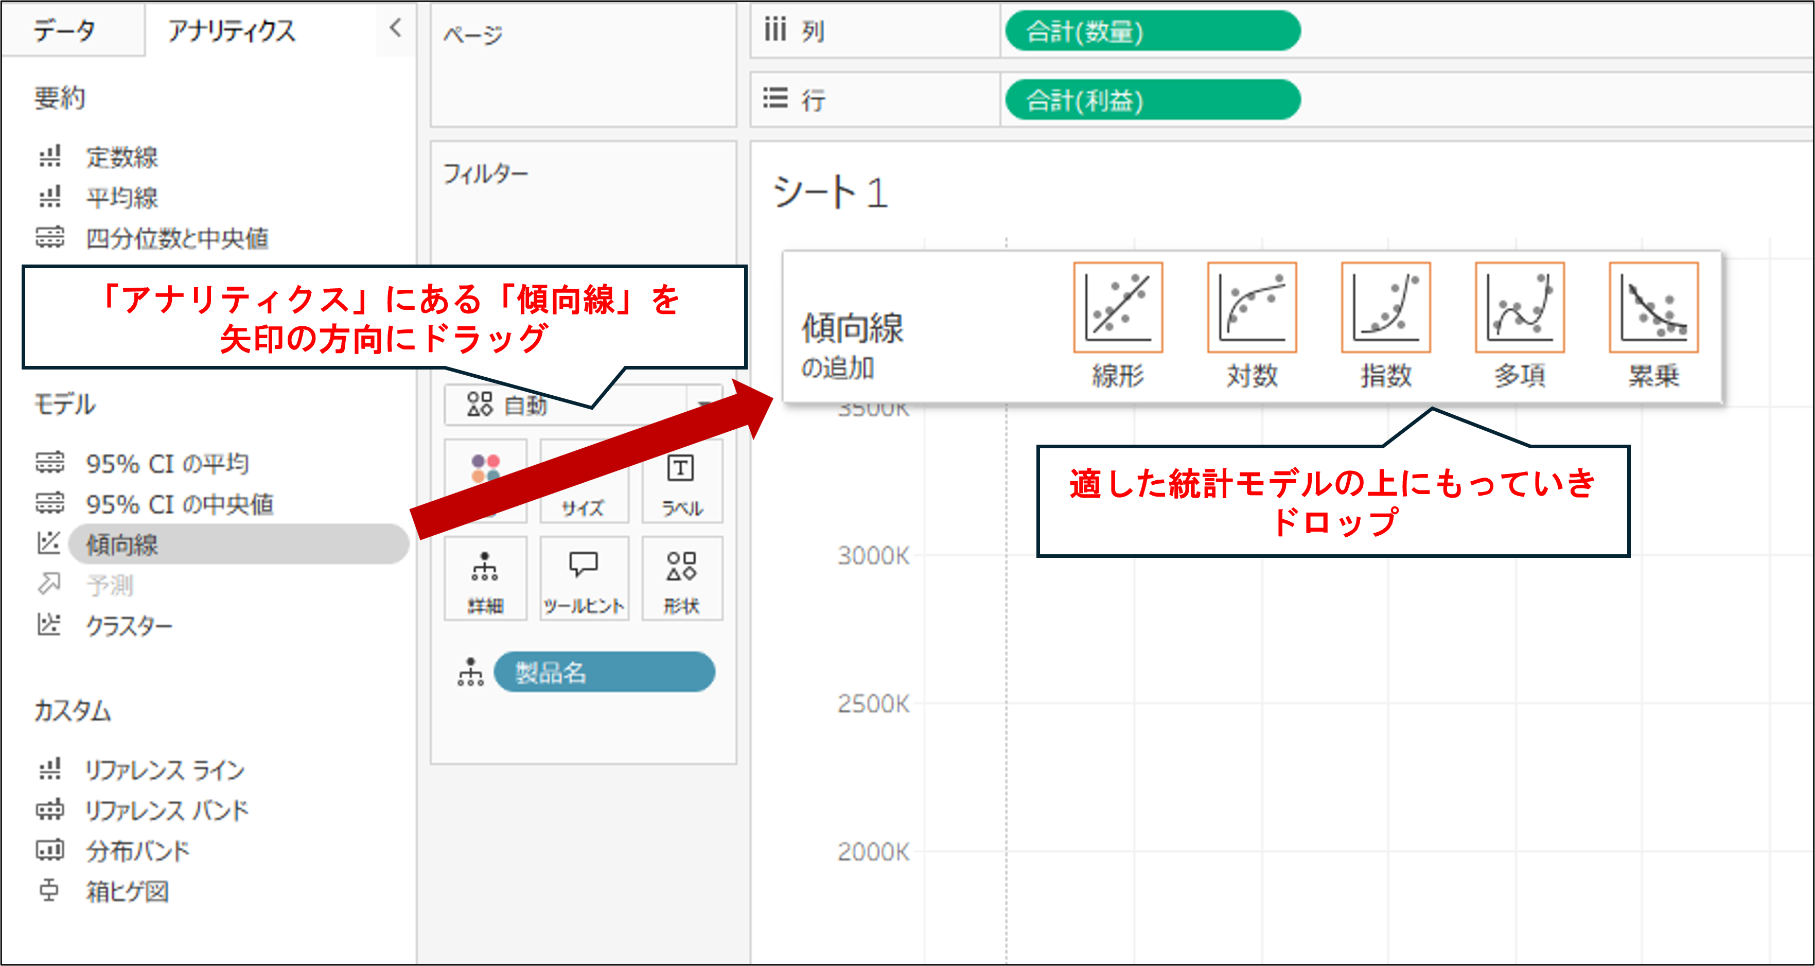Screen dimensions: 1815x966
Task: Switch to the データ tab
Action: pos(65,30)
